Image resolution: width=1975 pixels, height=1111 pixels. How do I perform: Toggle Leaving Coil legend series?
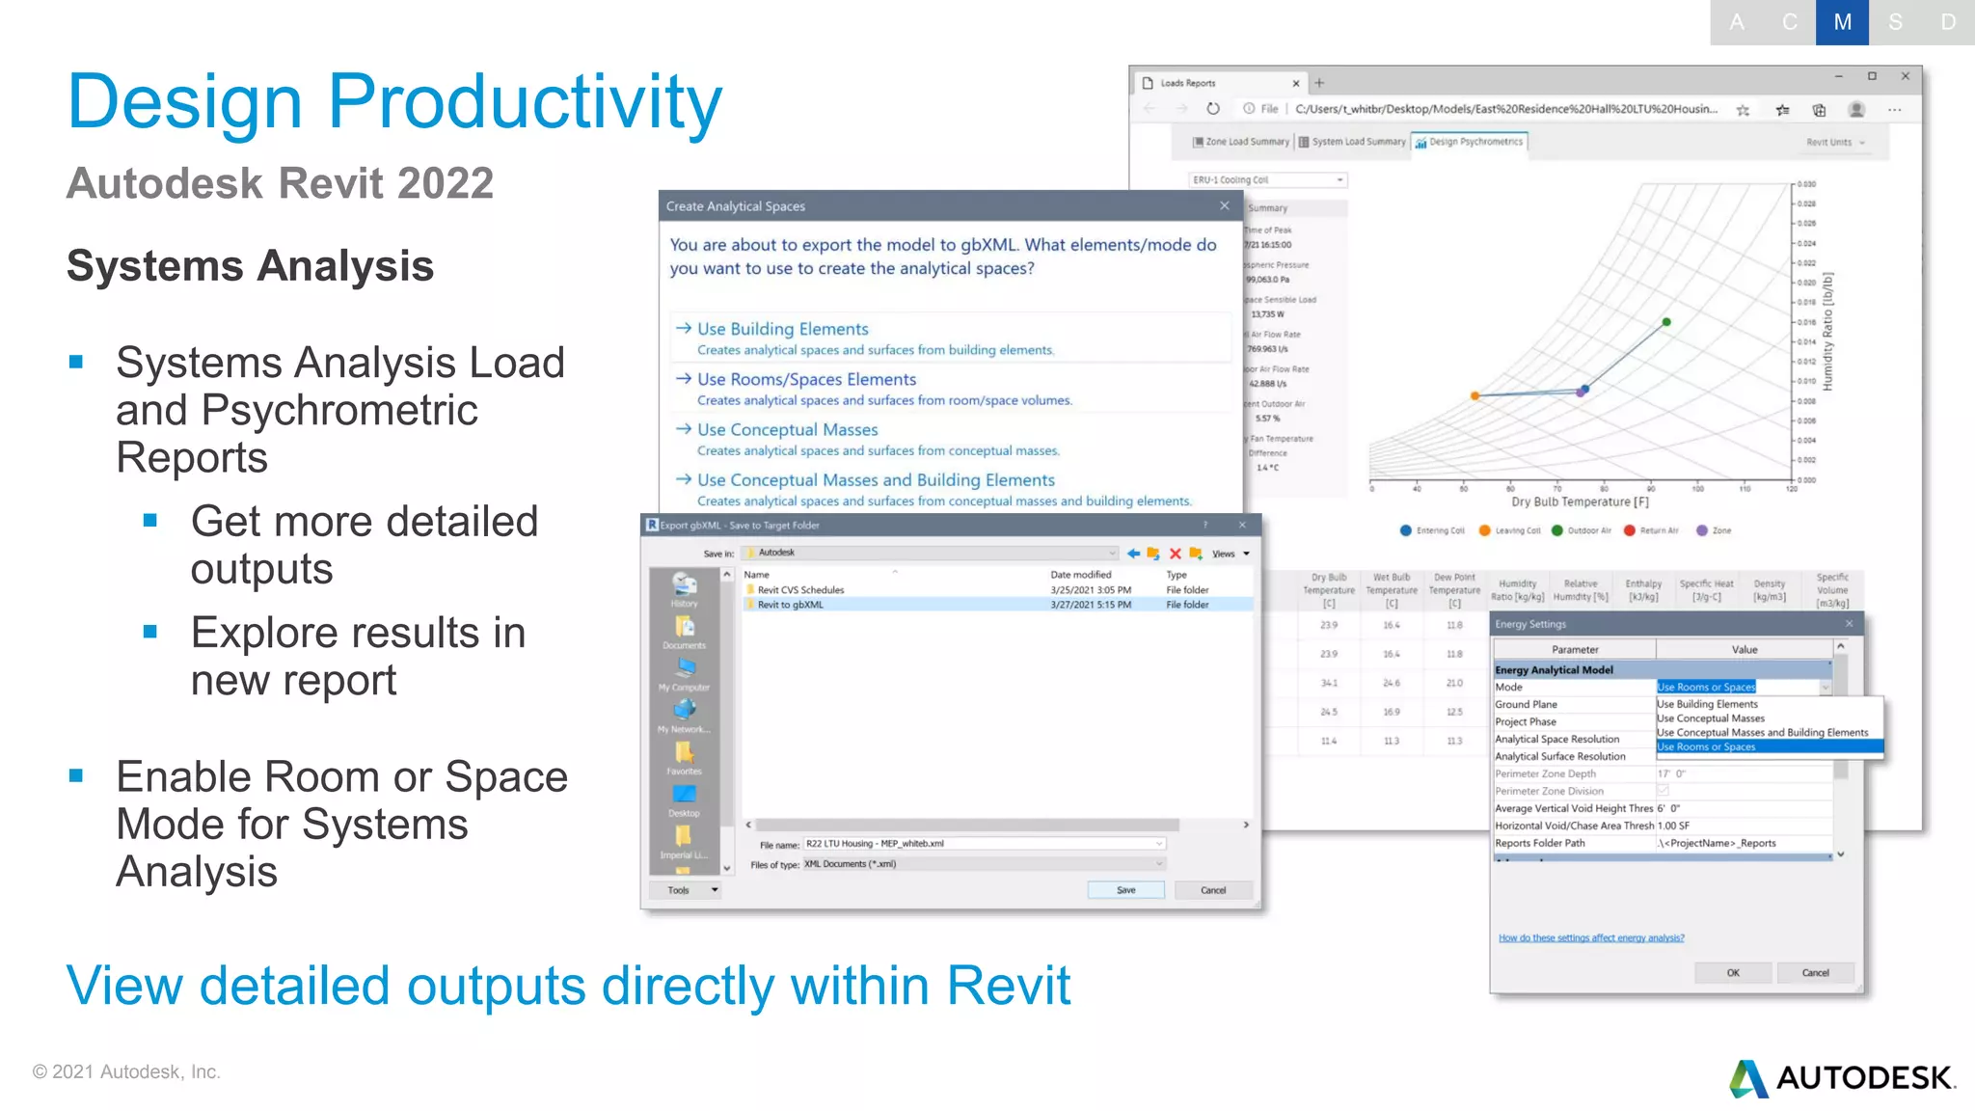tap(1510, 530)
